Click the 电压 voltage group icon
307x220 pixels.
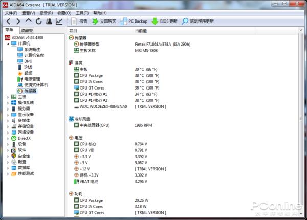[71, 138]
